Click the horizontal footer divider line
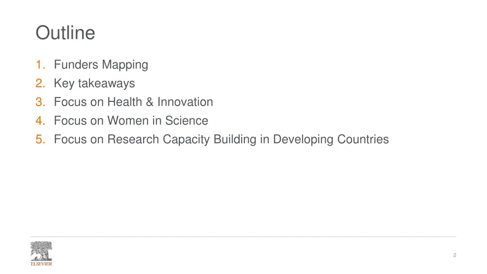487x274 pixels. 243,237
